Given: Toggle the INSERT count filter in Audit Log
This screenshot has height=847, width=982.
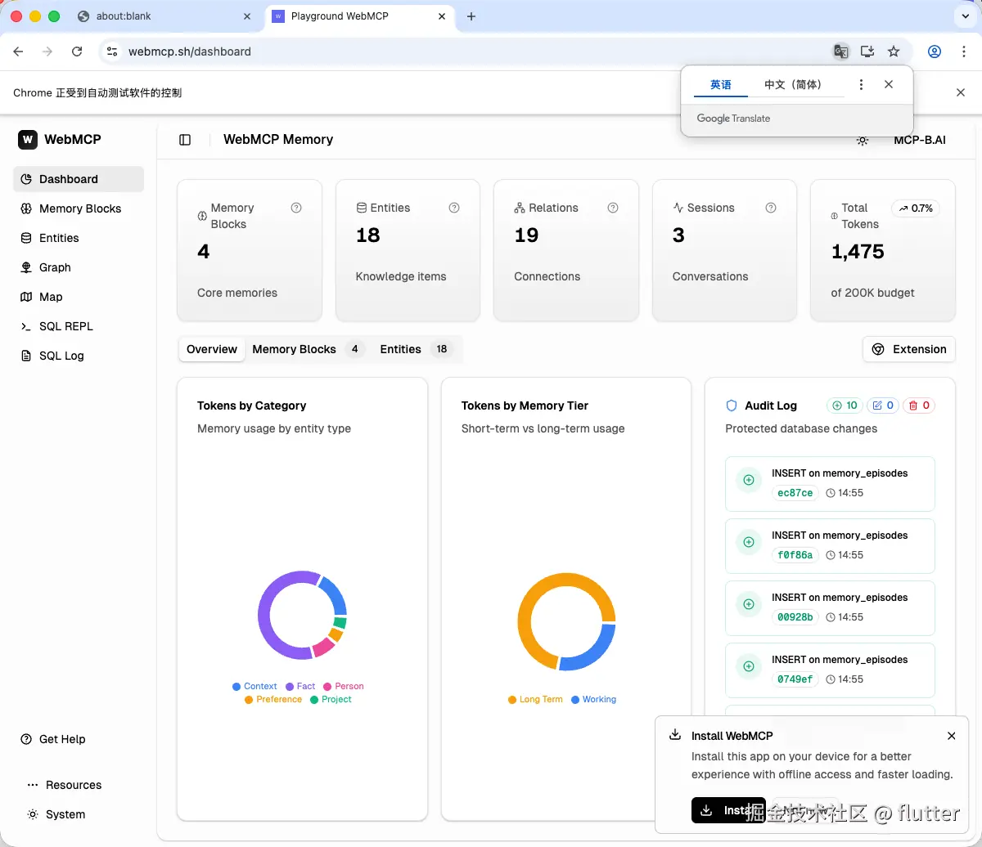Looking at the screenshot, I should (x=844, y=405).
